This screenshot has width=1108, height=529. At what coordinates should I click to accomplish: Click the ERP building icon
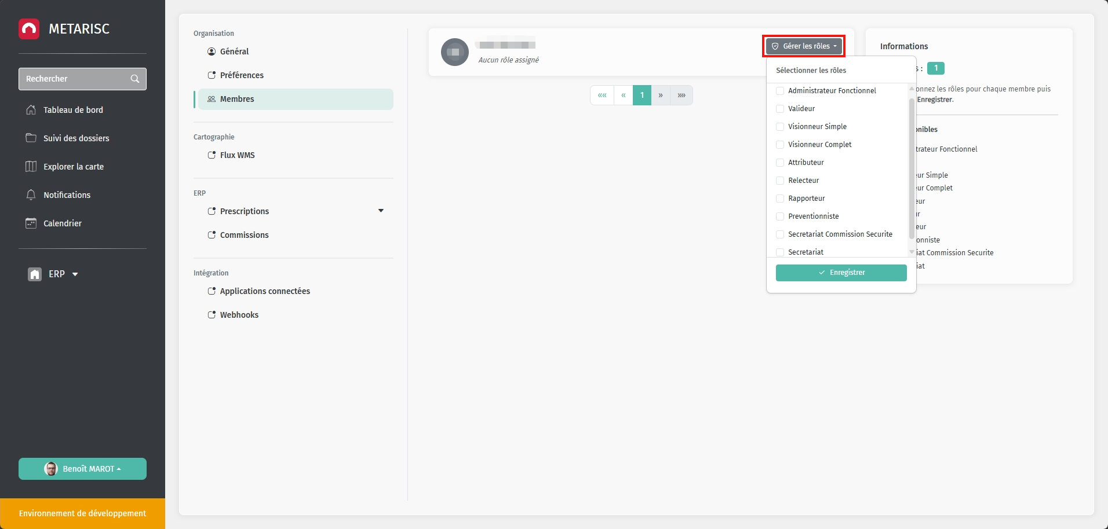tap(35, 274)
